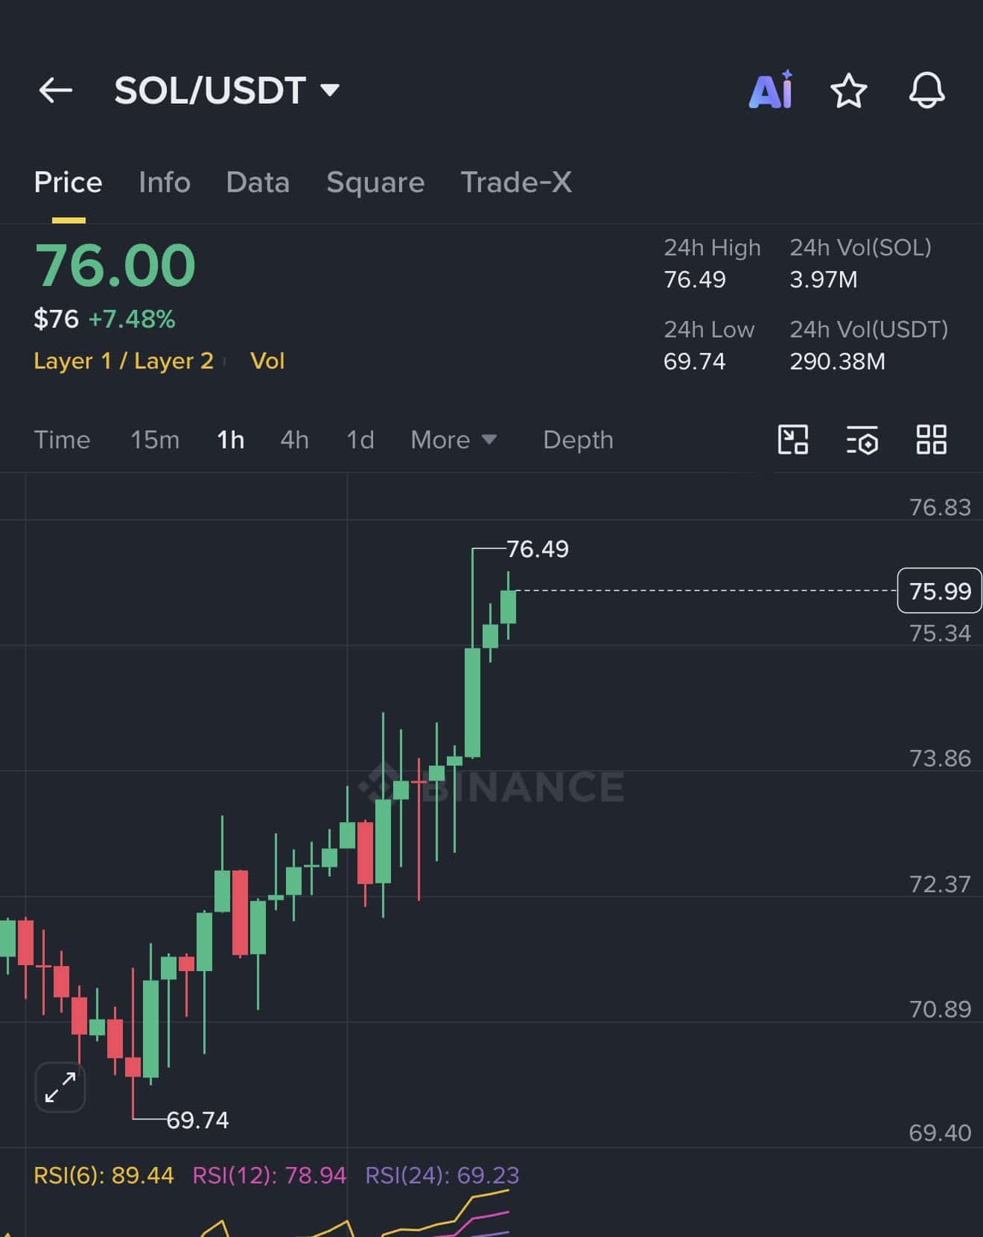Viewport: 983px width, 1237px height.
Task: Open the SOL/USDT pair selector dropdown
Action: pyautogui.click(x=227, y=91)
